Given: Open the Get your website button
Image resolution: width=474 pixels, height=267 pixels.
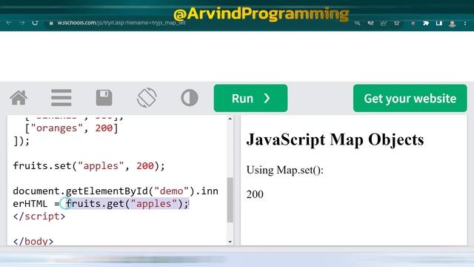Looking at the screenshot, I should click(x=410, y=98).
